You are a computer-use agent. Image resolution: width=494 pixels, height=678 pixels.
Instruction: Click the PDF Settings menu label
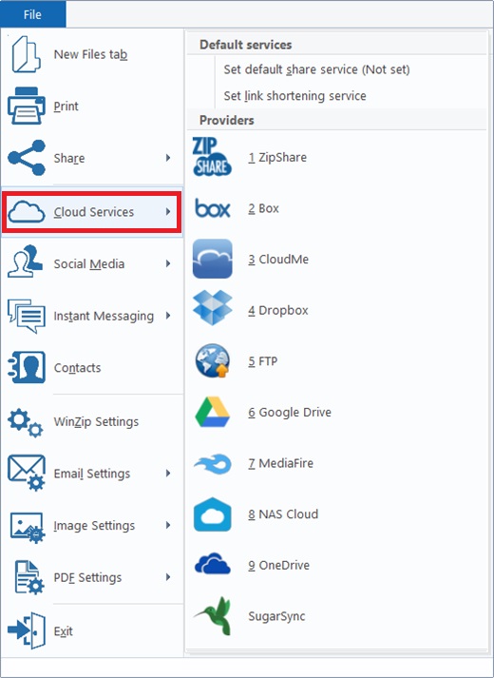pos(87,578)
